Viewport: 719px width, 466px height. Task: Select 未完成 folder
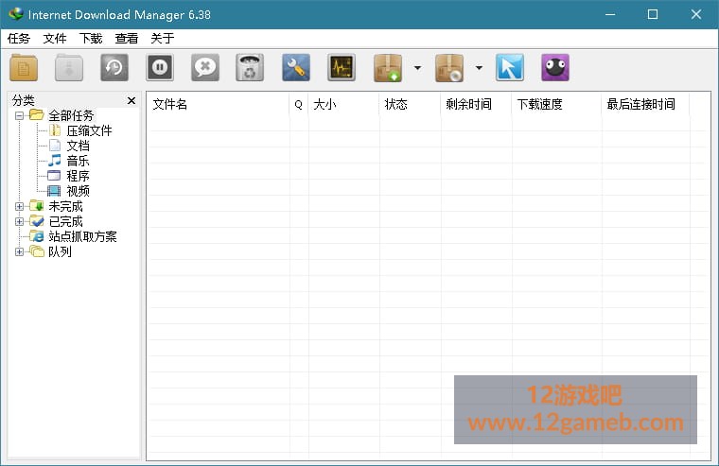[x=65, y=206]
